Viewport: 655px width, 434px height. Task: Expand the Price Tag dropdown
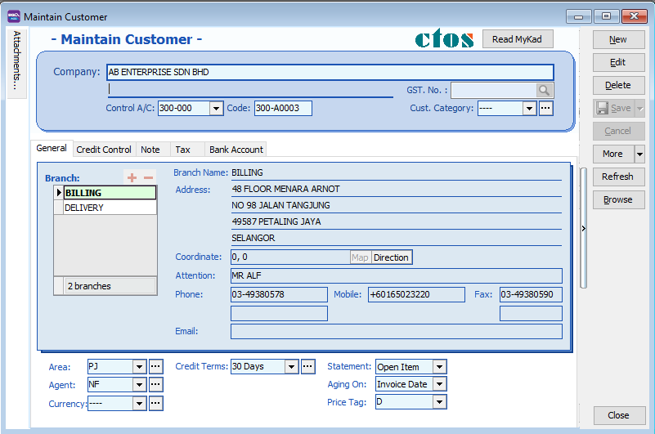point(439,402)
